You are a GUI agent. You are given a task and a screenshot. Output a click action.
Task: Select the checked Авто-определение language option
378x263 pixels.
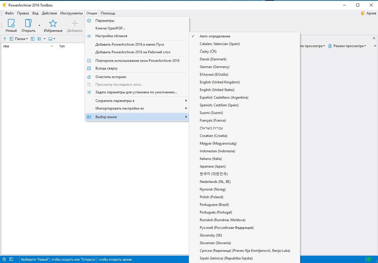point(245,36)
